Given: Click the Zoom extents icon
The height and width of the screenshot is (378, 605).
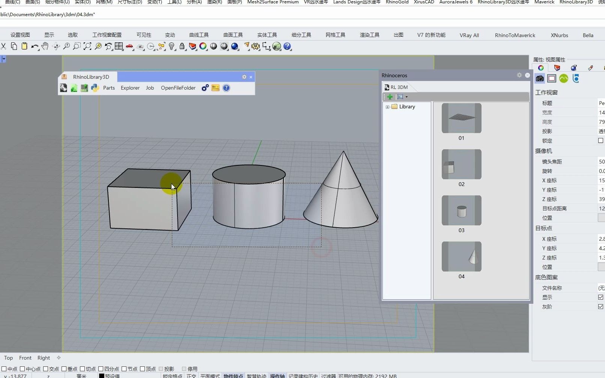Looking at the screenshot, I should pos(87,46).
